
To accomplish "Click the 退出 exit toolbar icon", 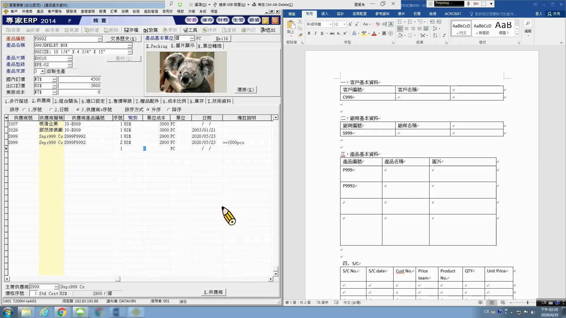I will 268,30.
